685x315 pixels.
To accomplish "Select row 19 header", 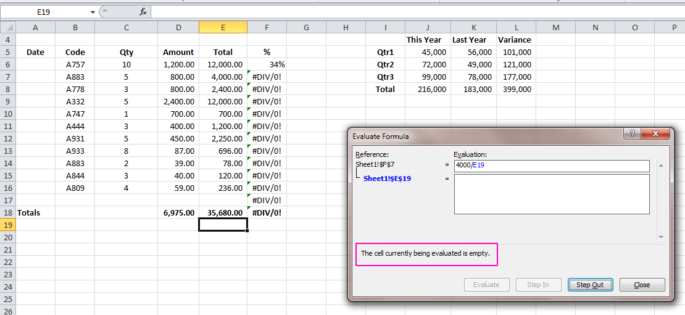I will coord(8,225).
